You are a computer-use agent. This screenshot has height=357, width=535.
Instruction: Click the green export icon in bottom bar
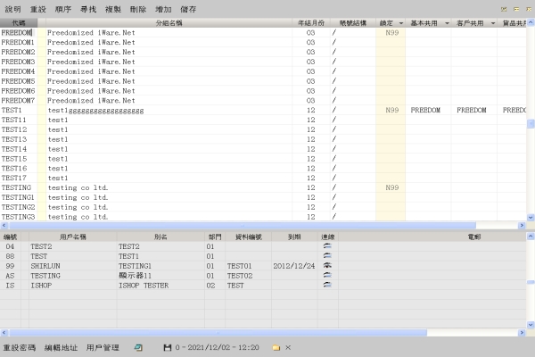point(138,346)
